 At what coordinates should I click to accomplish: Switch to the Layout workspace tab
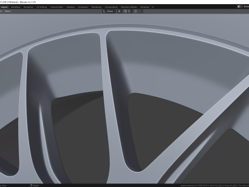click(x=4, y=7)
